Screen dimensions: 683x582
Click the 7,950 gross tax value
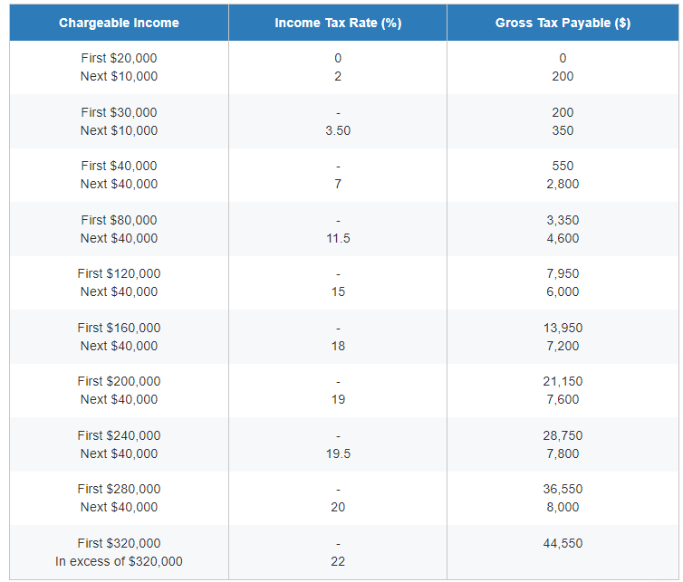563,273
